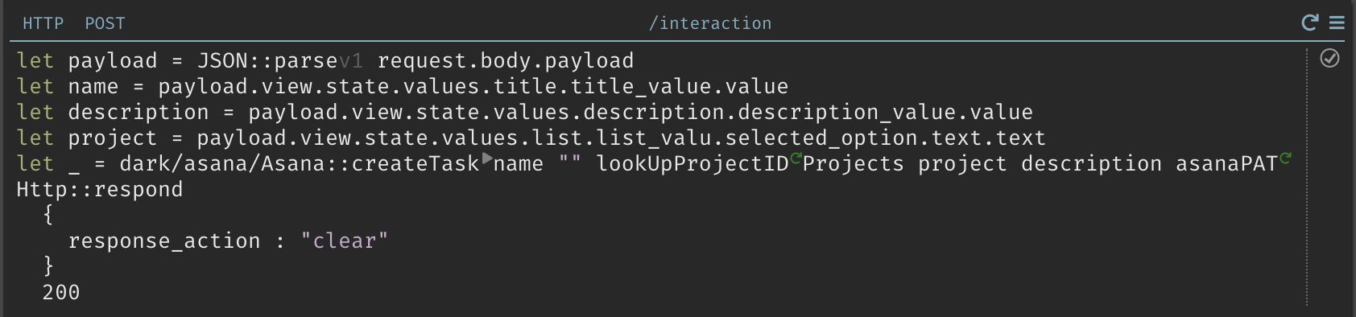Image resolution: width=1356 pixels, height=317 pixels.
Task: Click the refresh arrow icon in header
Action: click(x=1310, y=23)
